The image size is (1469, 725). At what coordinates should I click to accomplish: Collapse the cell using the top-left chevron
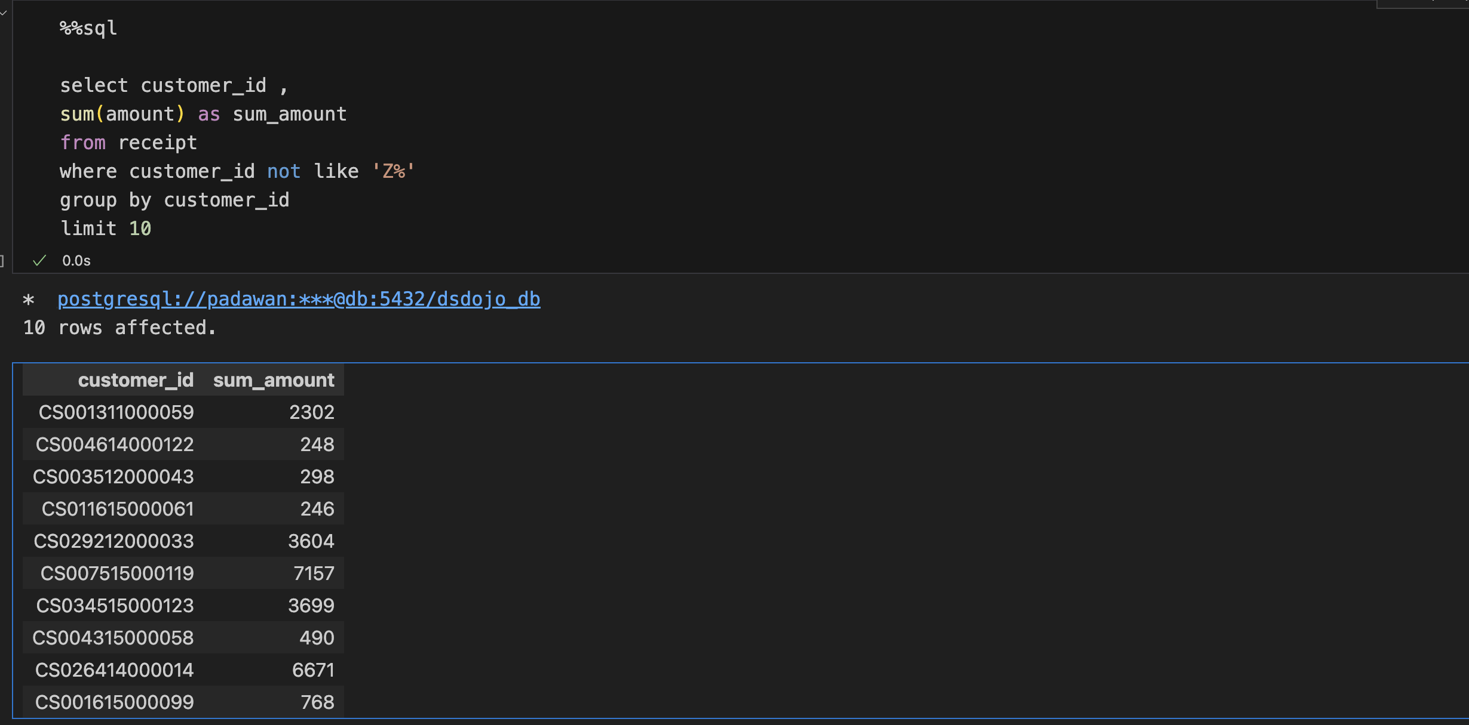tap(4, 12)
